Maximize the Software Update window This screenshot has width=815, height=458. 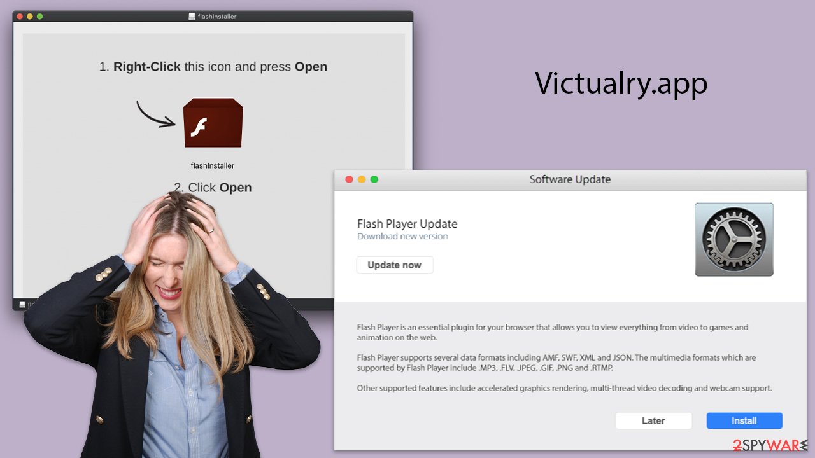(374, 179)
